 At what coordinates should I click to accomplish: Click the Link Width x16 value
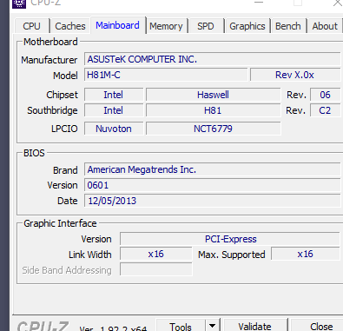[x=156, y=254]
